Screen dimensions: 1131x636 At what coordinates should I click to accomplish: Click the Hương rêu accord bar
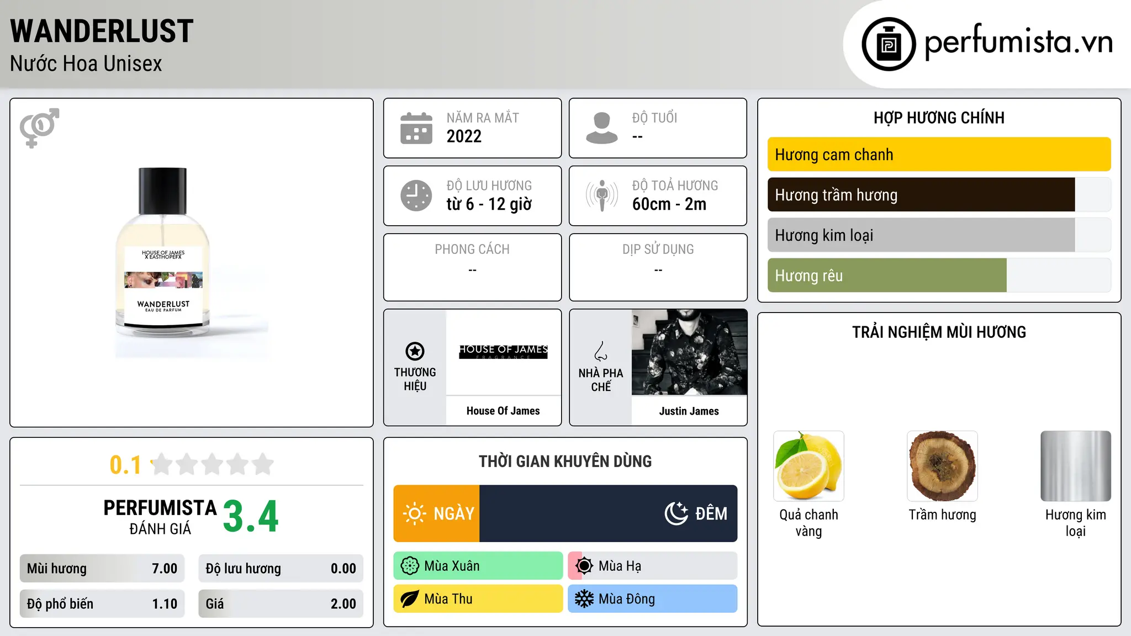939,275
